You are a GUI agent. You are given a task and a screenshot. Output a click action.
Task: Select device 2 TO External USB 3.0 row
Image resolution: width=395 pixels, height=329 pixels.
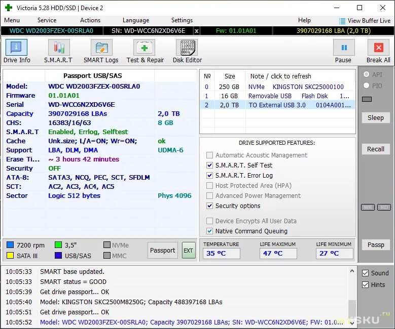click(x=277, y=105)
